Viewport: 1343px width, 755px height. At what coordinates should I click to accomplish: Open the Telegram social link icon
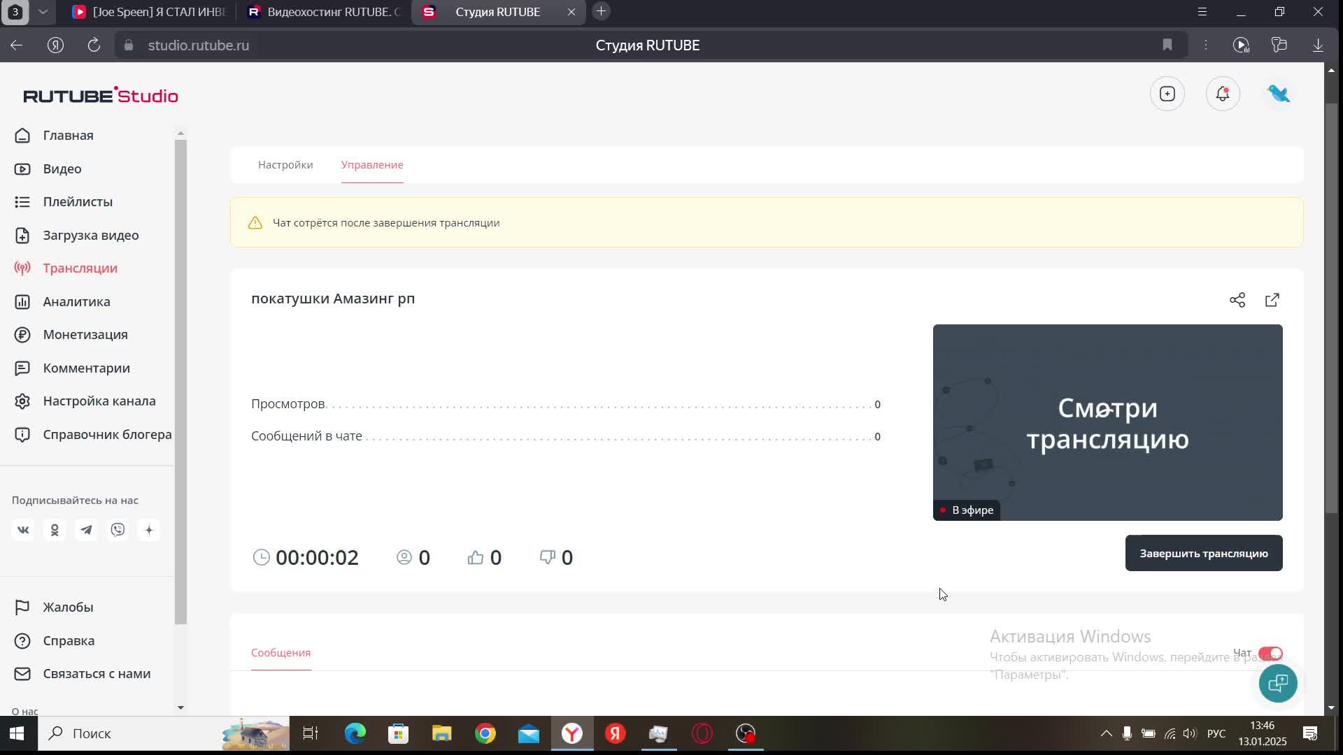(x=86, y=530)
